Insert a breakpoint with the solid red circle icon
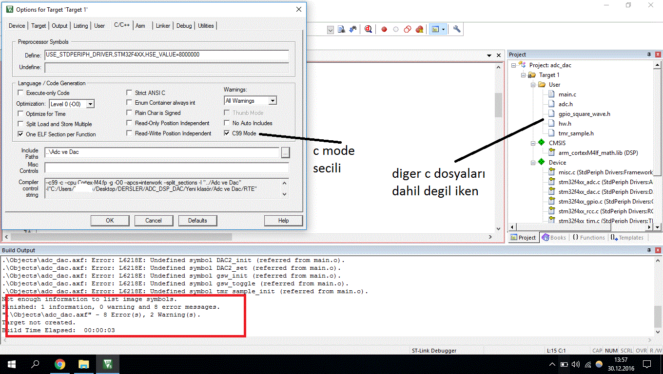The height and width of the screenshot is (374, 663). (384, 29)
